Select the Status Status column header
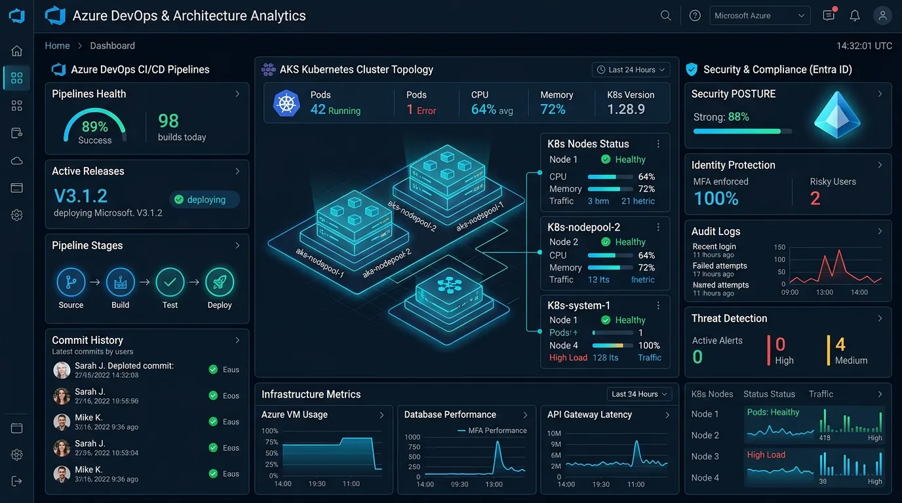The width and height of the screenshot is (902, 503). tap(769, 394)
